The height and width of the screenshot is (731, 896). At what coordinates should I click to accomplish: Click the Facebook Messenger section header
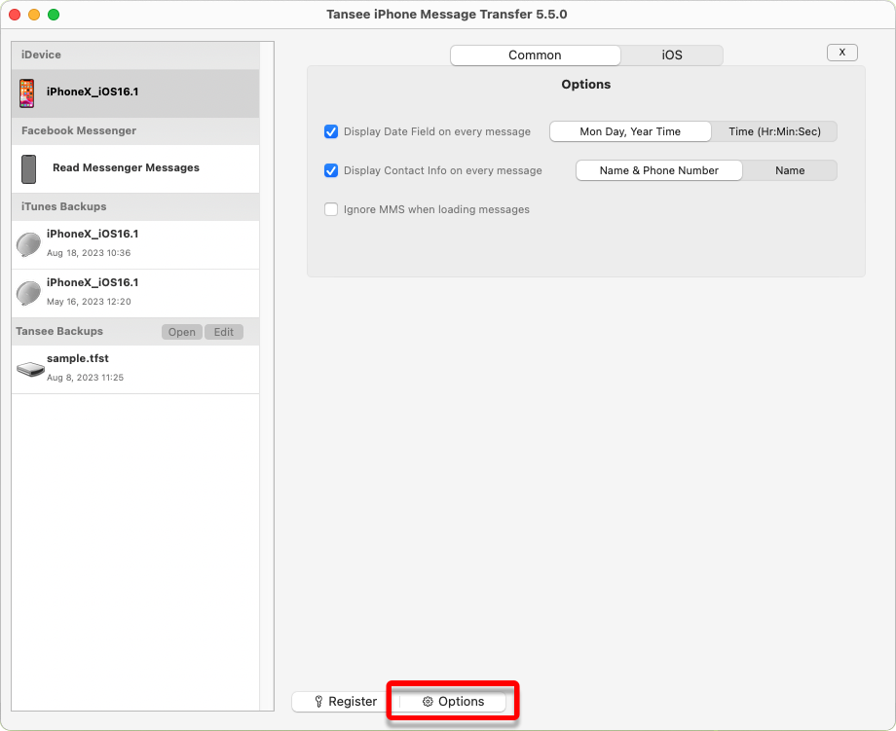135,130
